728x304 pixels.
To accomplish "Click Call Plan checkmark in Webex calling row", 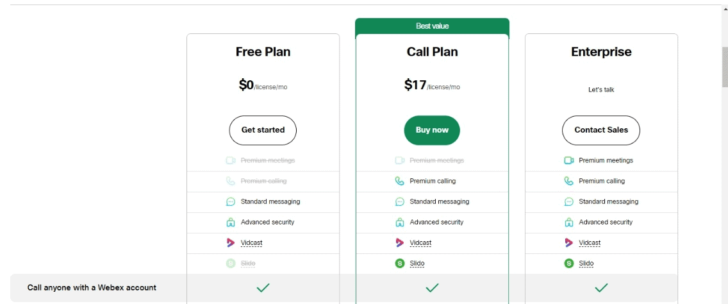I will click(432, 288).
